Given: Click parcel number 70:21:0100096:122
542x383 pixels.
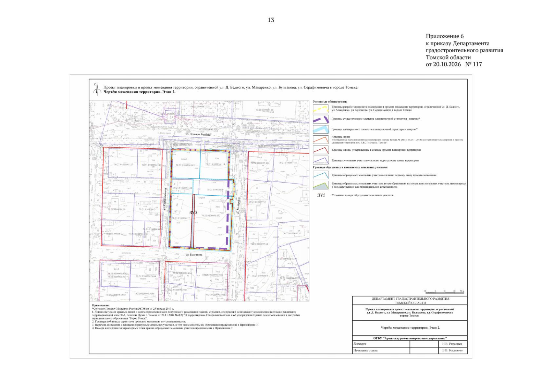Looking at the screenshot, I should click(183, 188).
